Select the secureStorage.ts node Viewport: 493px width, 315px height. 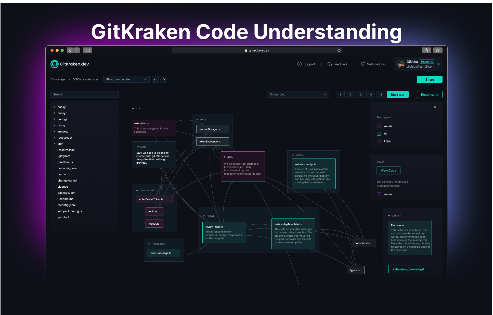[x=213, y=129]
